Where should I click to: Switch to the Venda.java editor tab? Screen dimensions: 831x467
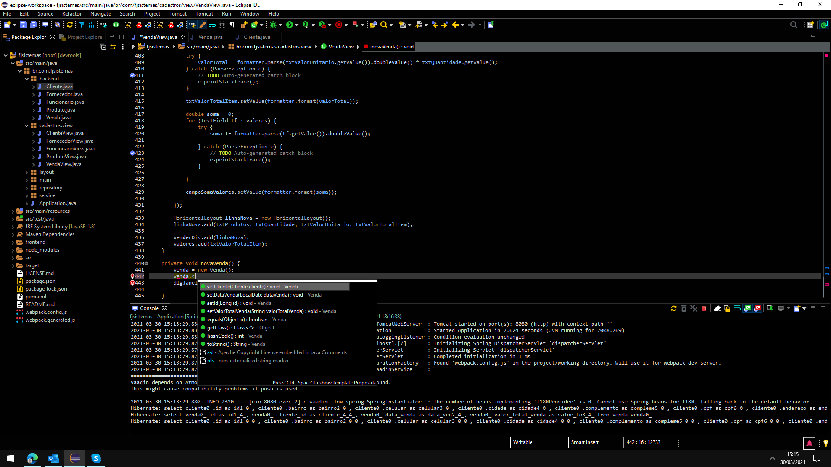click(x=210, y=37)
